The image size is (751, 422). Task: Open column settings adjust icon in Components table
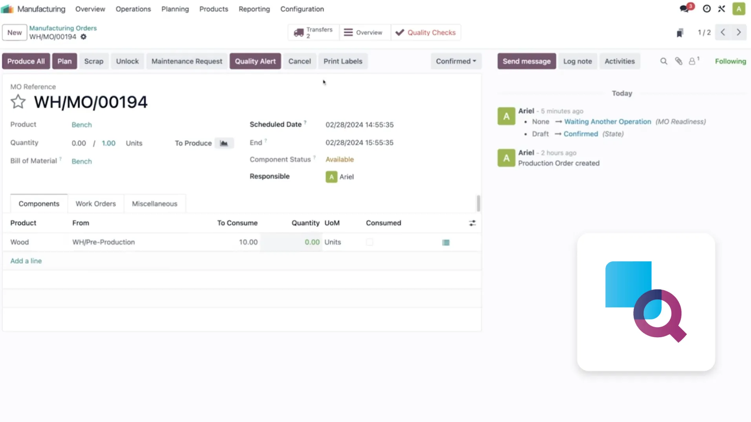click(472, 223)
